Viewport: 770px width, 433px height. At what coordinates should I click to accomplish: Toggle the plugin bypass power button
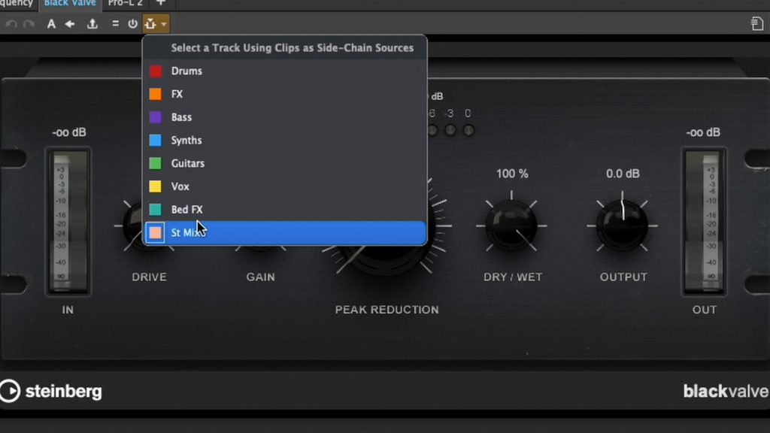click(x=132, y=24)
